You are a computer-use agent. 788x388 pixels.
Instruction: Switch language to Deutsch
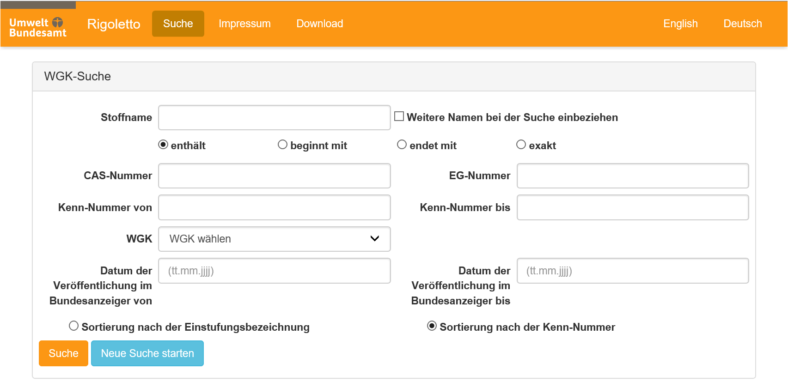pos(742,24)
